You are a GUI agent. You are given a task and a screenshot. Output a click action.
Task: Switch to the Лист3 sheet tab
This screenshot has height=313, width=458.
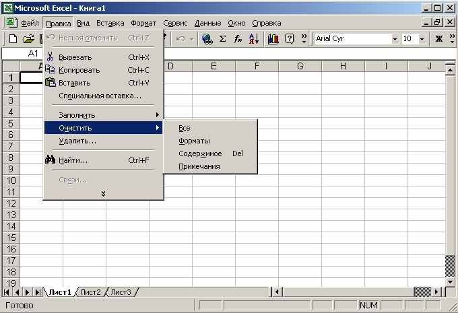point(121,292)
